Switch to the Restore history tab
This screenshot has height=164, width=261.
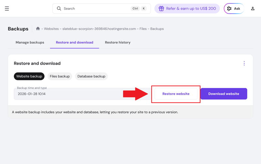coord(117,43)
